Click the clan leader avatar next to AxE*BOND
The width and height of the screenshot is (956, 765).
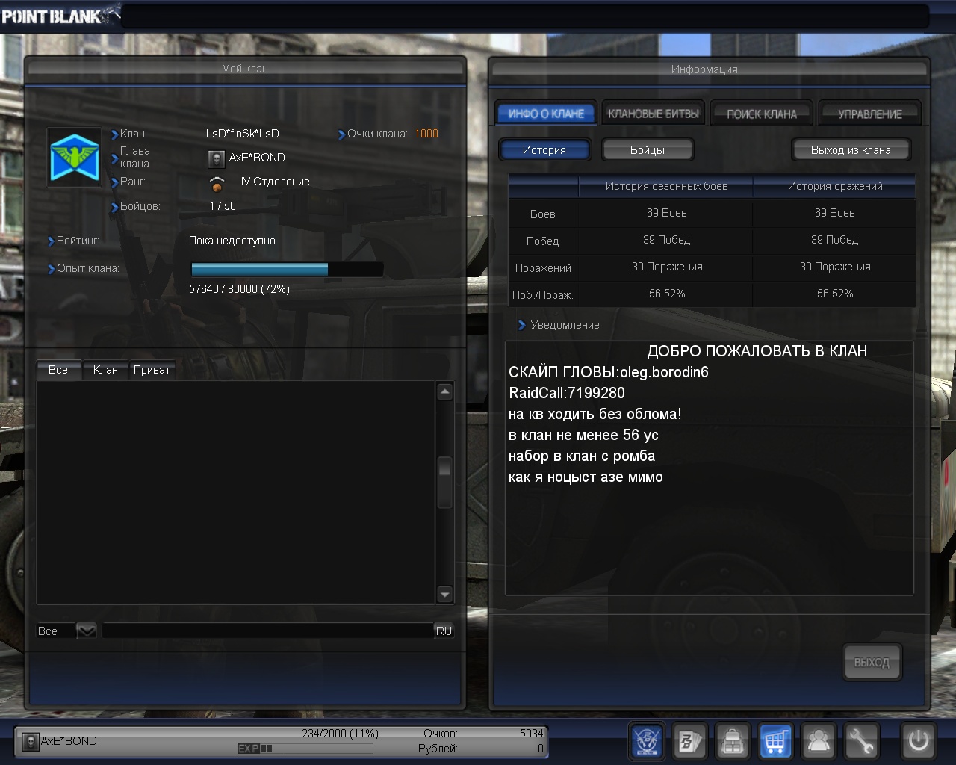pyautogui.click(x=217, y=158)
